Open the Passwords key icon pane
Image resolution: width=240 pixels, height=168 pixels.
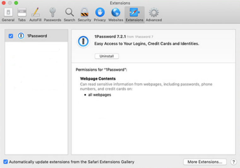pyautogui.click(x=52, y=15)
